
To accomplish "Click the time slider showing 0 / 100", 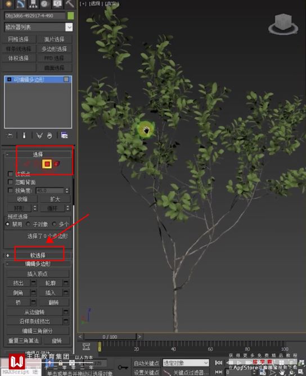I will pos(110,337).
